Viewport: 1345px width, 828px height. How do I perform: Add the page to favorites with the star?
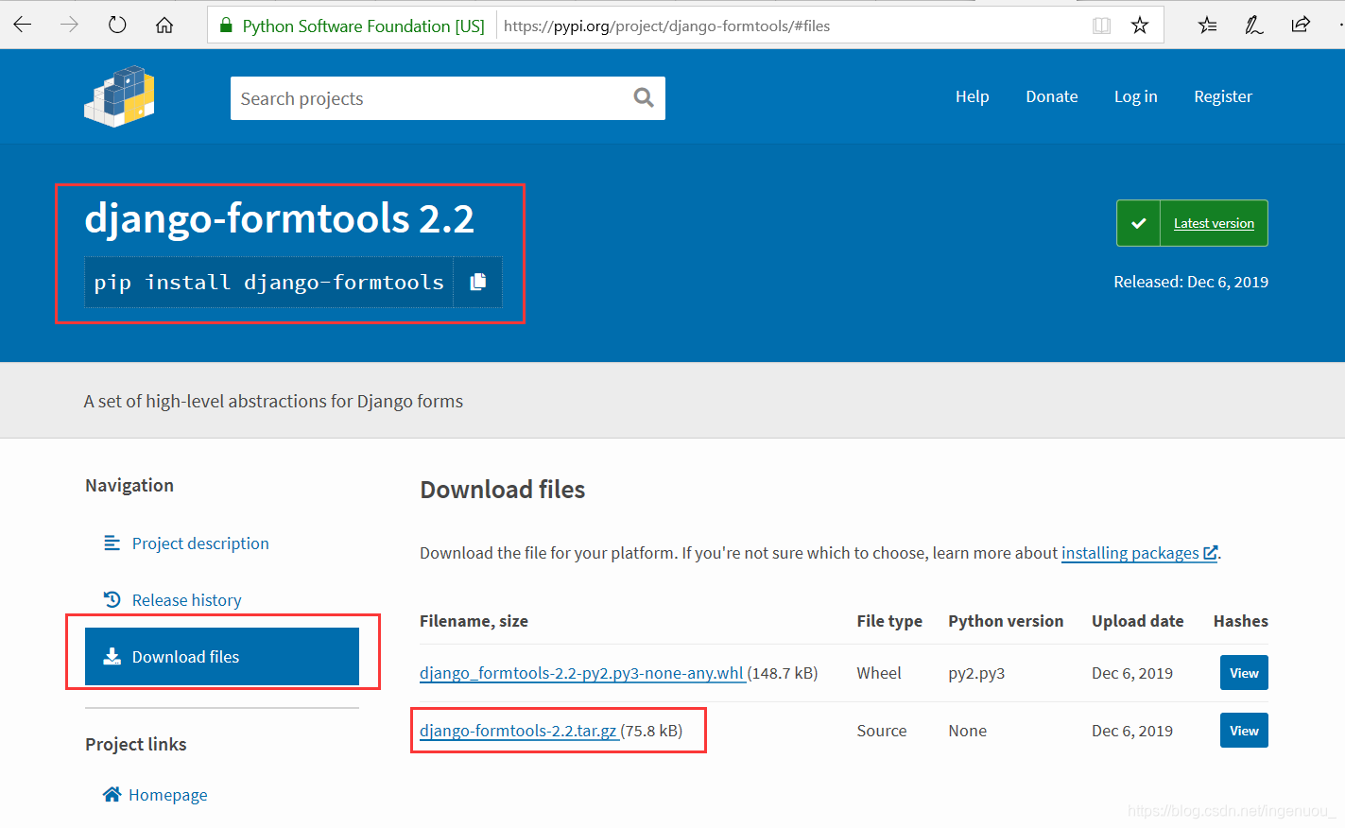tap(1140, 26)
